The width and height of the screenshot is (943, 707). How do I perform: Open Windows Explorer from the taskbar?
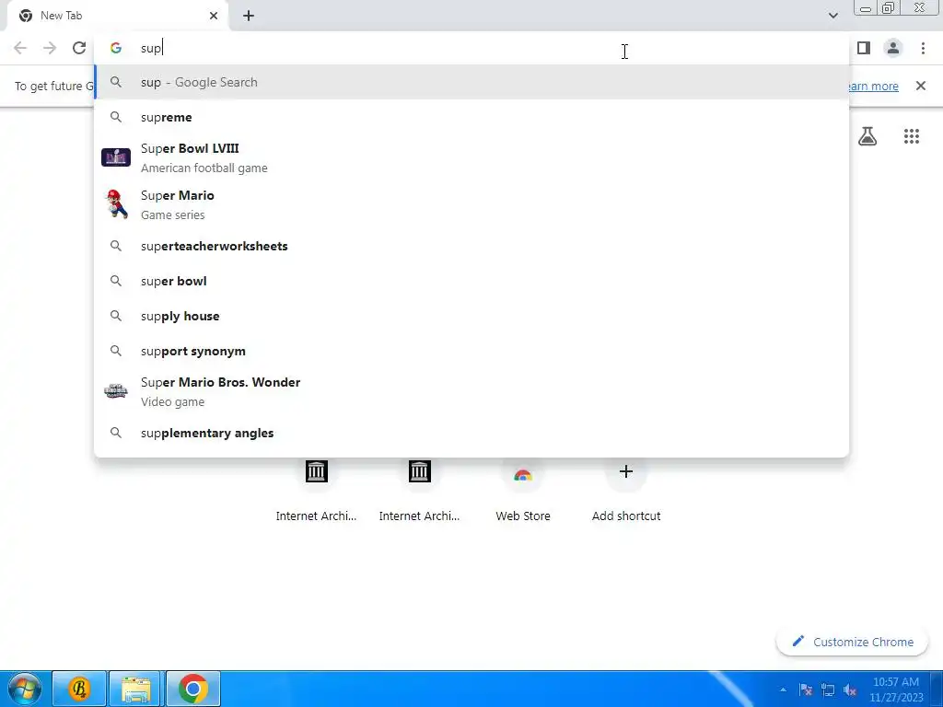pyautogui.click(x=136, y=689)
